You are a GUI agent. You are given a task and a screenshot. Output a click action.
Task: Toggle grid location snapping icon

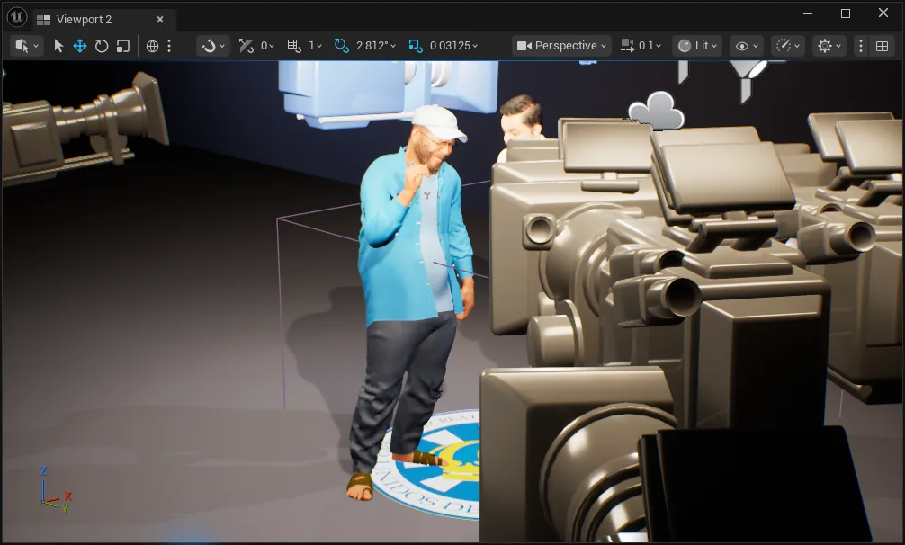pyautogui.click(x=294, y=46)
